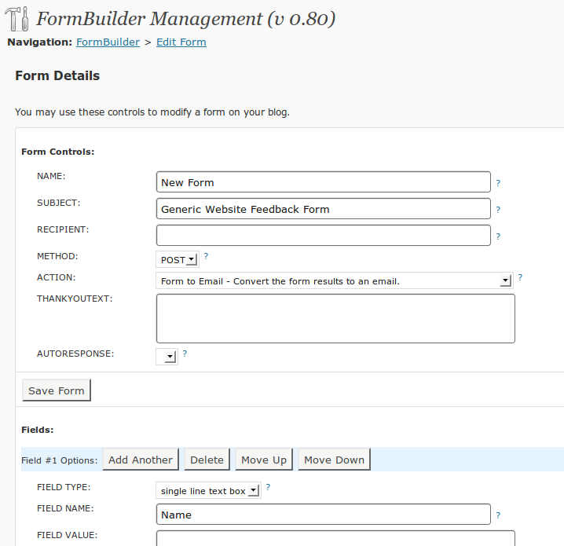Viewport: 564px width, 546px height.
Task: Click the help icon next to SUBJECT field
Action: click(498, 210)
